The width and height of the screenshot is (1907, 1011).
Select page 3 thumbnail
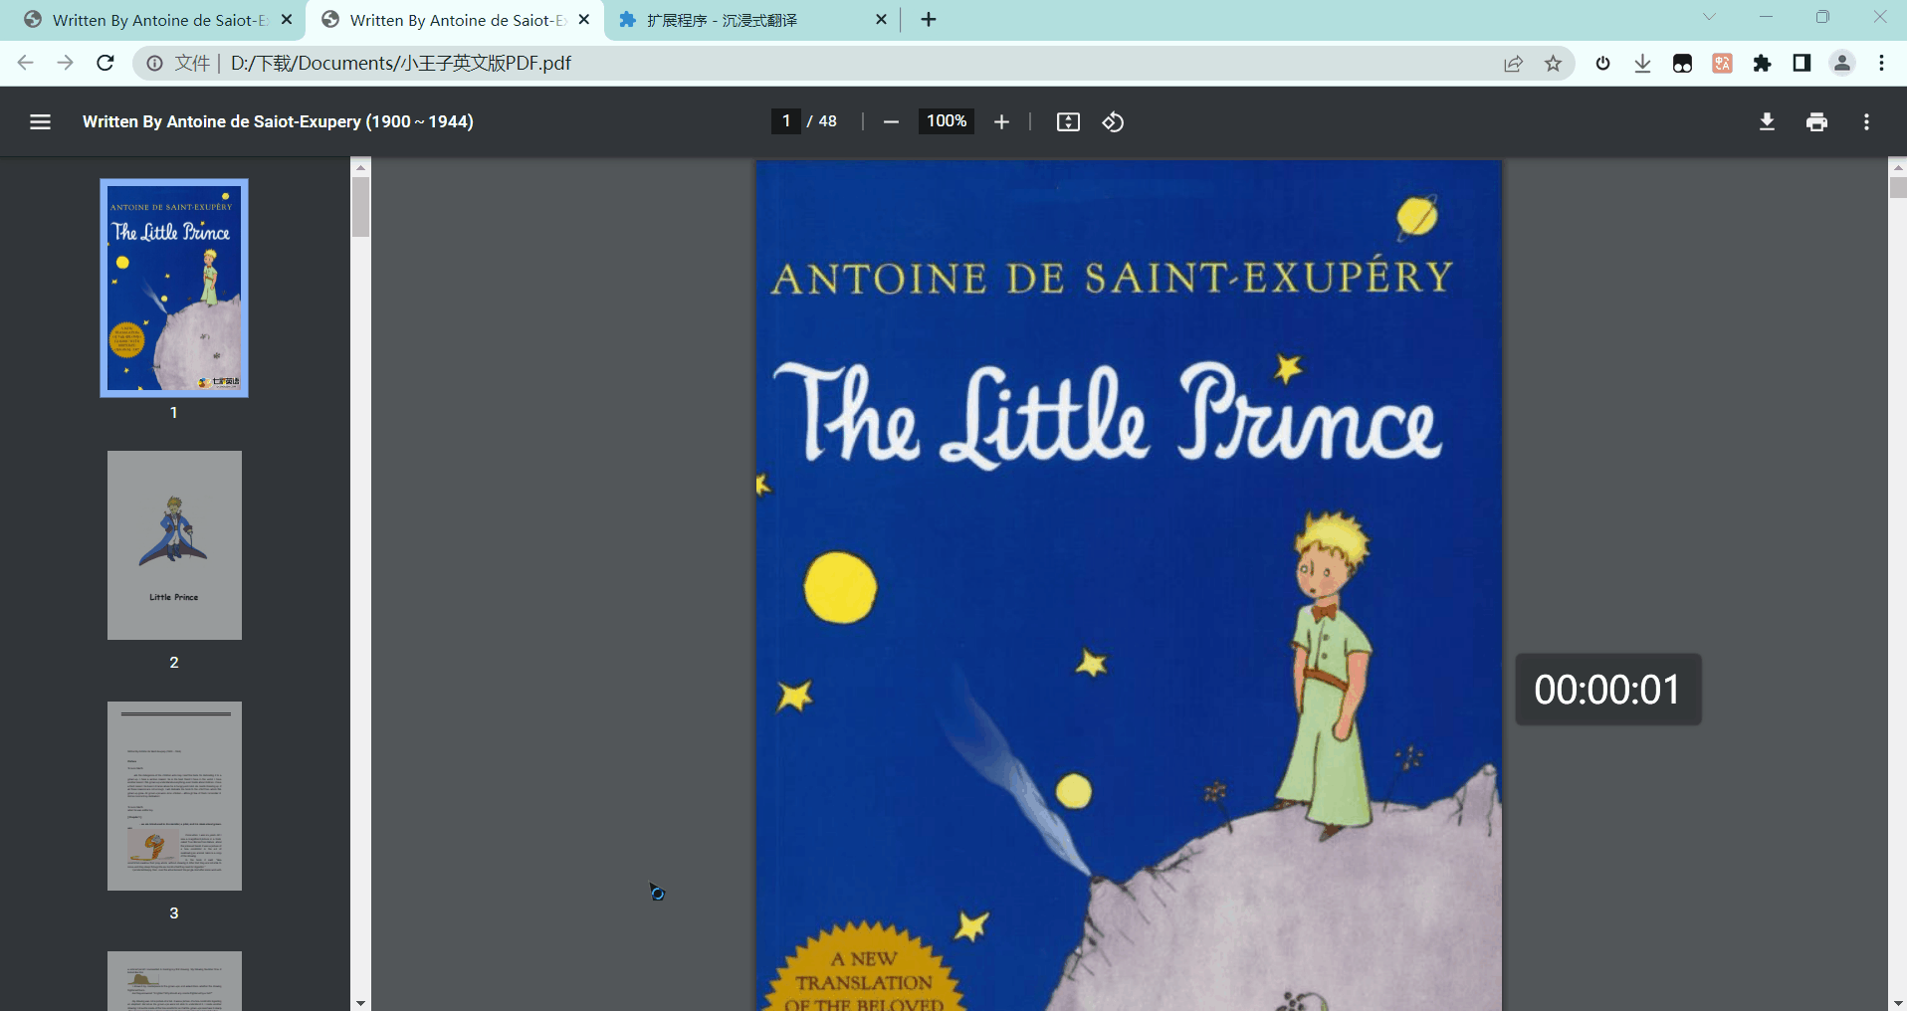coord(174,796)
